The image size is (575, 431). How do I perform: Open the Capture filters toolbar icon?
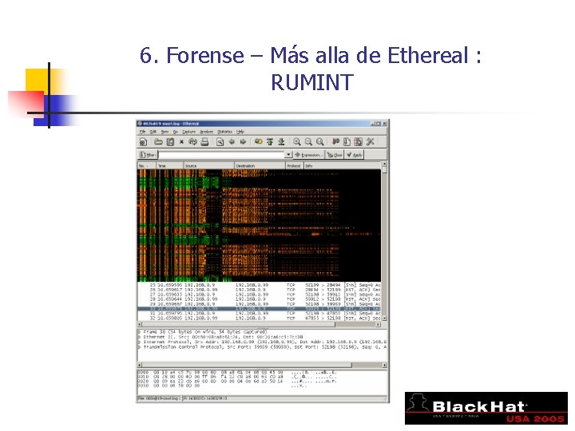pyautogui.click(x=335, y=142)
